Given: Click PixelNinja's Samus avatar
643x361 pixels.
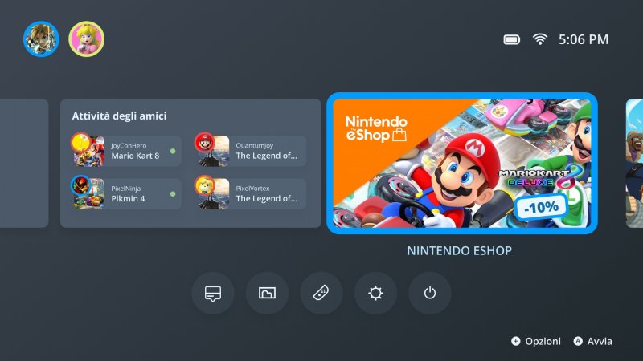Looking at the screenshot, I should (x=81, y=185).
